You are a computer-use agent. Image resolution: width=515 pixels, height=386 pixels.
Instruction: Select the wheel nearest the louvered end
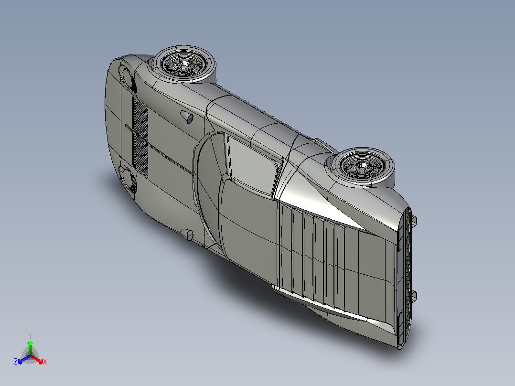pos(363,167)
